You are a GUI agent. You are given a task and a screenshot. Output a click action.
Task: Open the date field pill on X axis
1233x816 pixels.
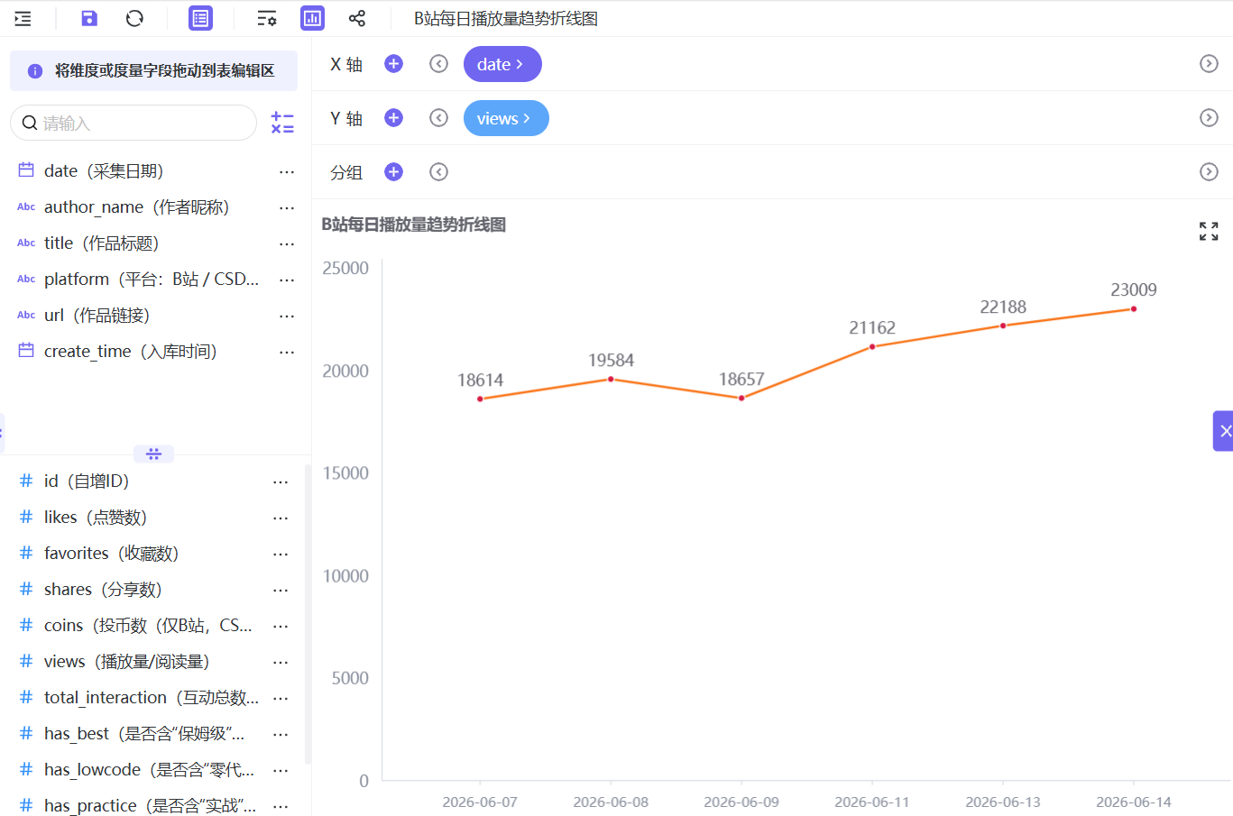[502, 64]
